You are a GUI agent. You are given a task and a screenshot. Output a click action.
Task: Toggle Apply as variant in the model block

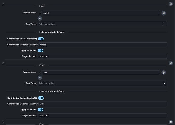coord(41,50)
